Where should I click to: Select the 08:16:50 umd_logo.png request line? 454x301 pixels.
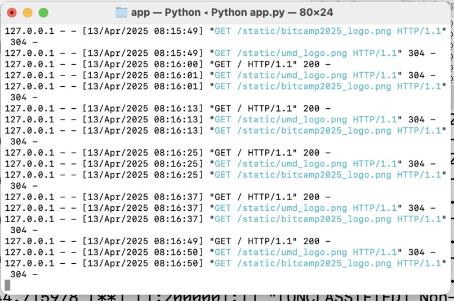click(x=220, y=253)
